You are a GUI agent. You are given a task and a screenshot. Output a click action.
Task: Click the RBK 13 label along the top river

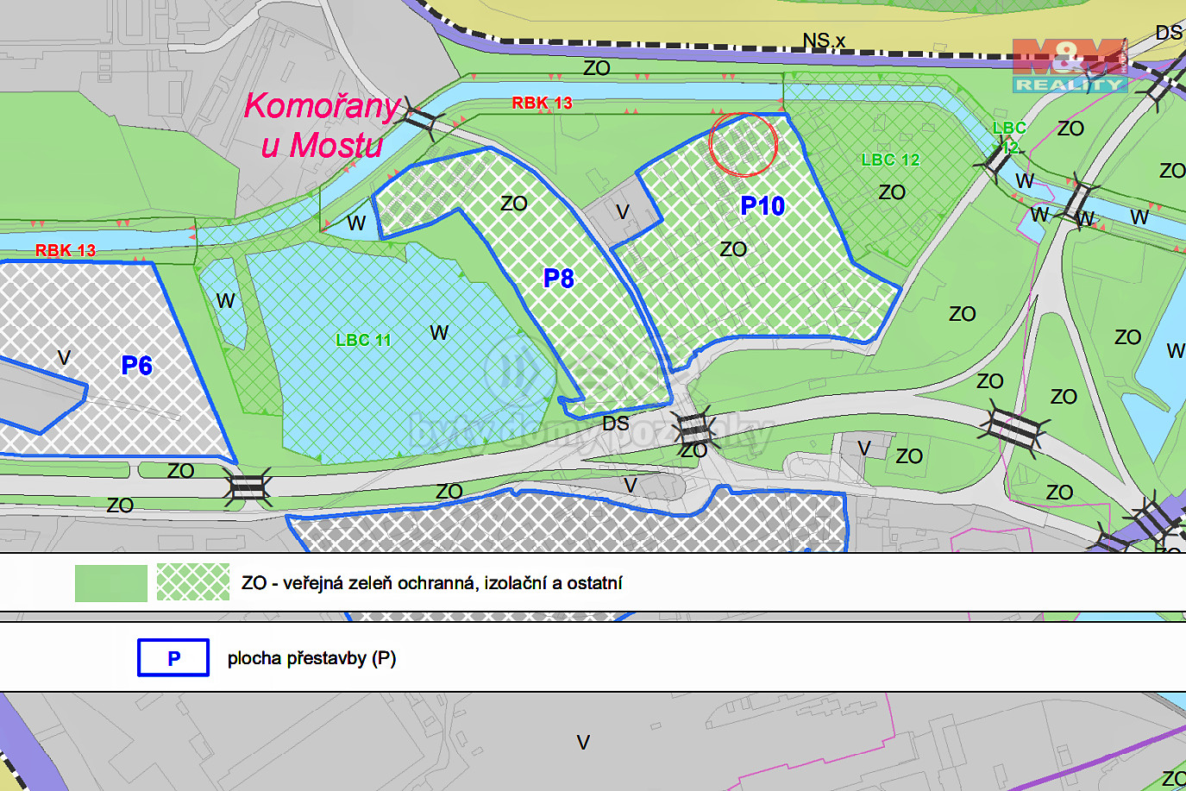[x=542, y=103]
